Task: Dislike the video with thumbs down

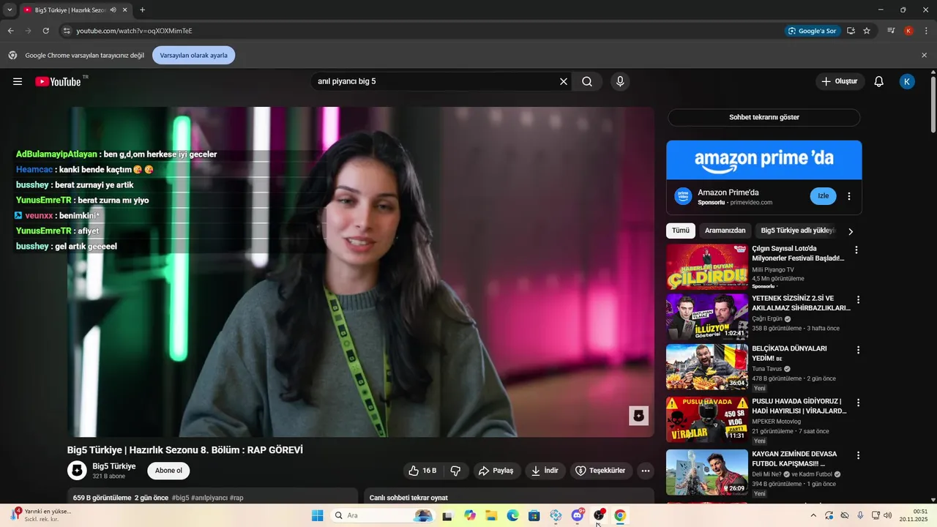Action: [x=455, y=471]
